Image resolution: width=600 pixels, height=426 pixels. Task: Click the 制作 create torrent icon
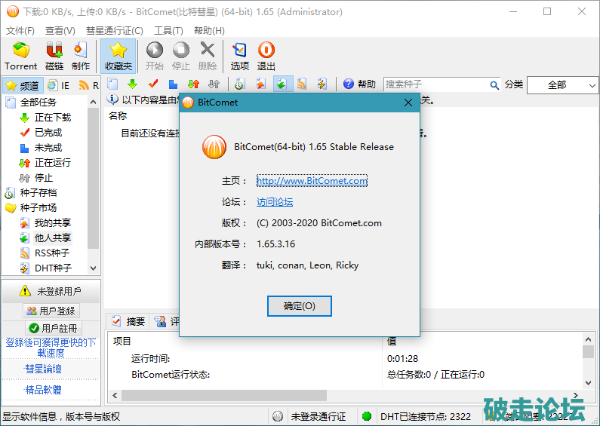[x=81, y=51]
